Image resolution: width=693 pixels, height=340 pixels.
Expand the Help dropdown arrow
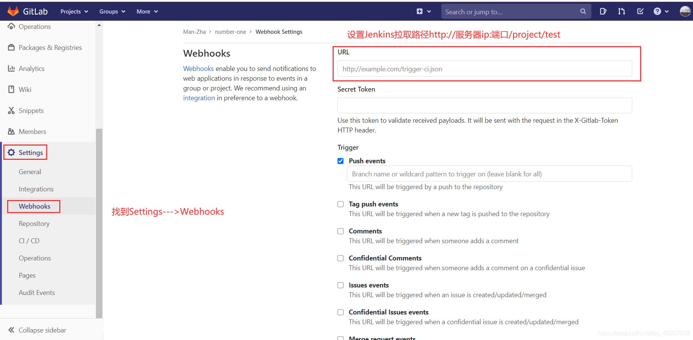click(x=667, y=12)
